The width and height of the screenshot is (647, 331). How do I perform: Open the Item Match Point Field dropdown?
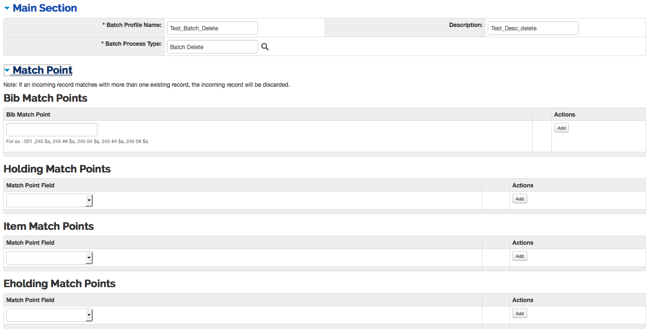(49, 258)
